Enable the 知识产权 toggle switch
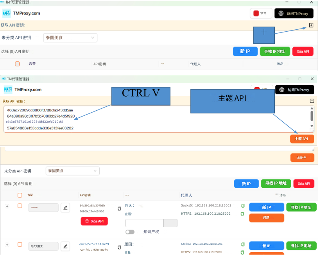This screenshot has height=255, width=319. (130, 232)
